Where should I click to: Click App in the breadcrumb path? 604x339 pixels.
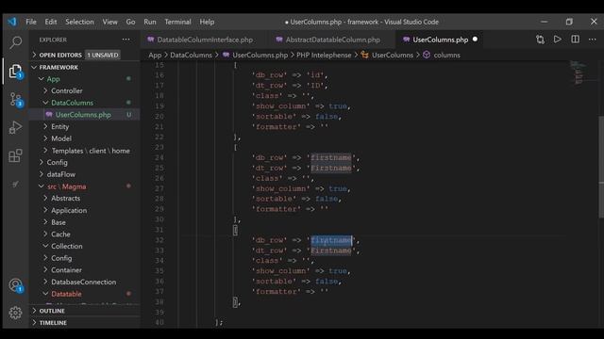[155, 55]
